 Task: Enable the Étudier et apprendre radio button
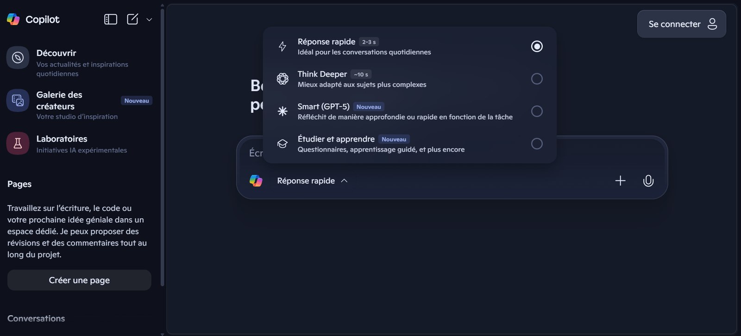[537, 144]
